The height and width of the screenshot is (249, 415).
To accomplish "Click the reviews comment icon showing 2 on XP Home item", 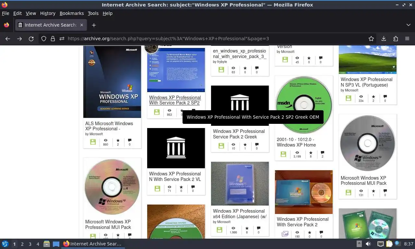I will pyautogui.click(x=322, y=153).
